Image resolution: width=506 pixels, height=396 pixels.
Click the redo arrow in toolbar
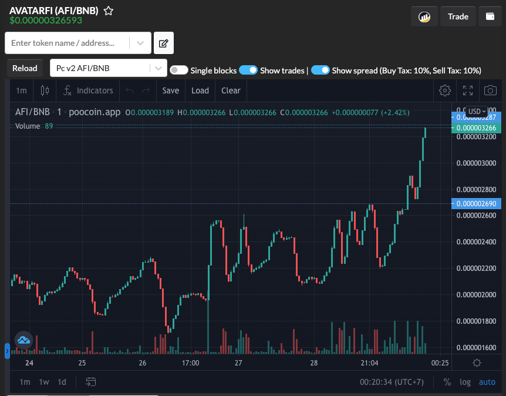(146, 90)
